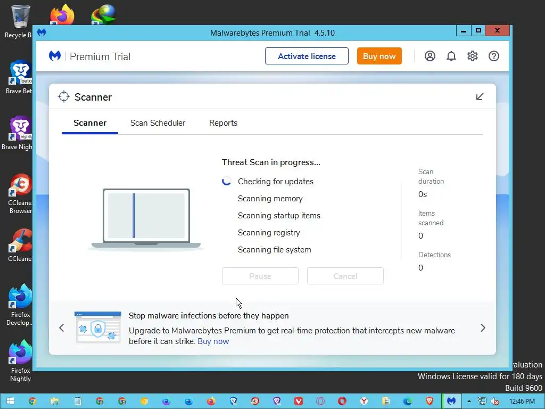Open the CCleaner Browser desktop shortcut
Screen dimensions: 545x409
click(x=20, y=193)
